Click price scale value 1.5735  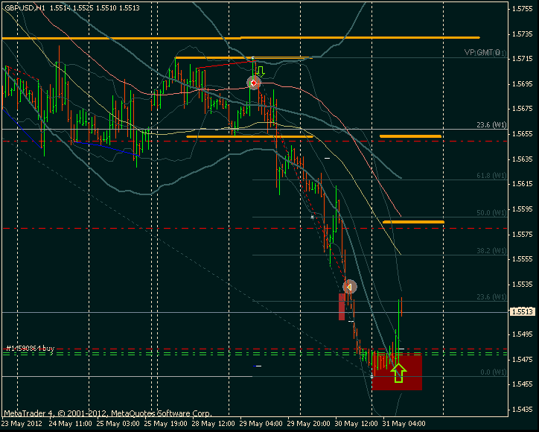(x=522, y=34)
